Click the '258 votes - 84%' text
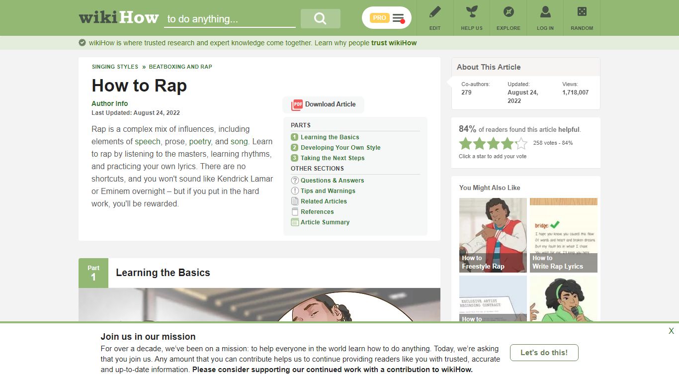Image resolution: width=679 pixels, height=382 pixels. (553, 143)
